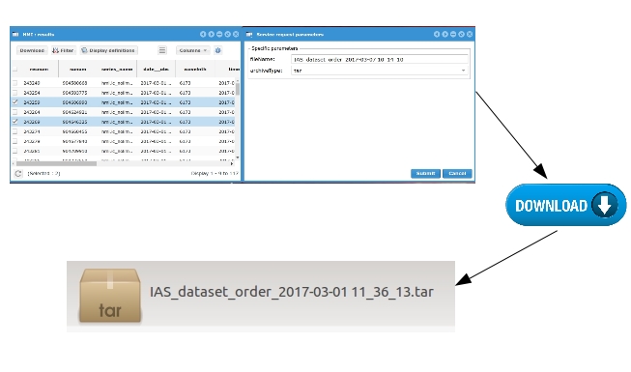Click the Service request parameters title icon
This screenshot has height=372, width=631.
(x=249, y=34)
